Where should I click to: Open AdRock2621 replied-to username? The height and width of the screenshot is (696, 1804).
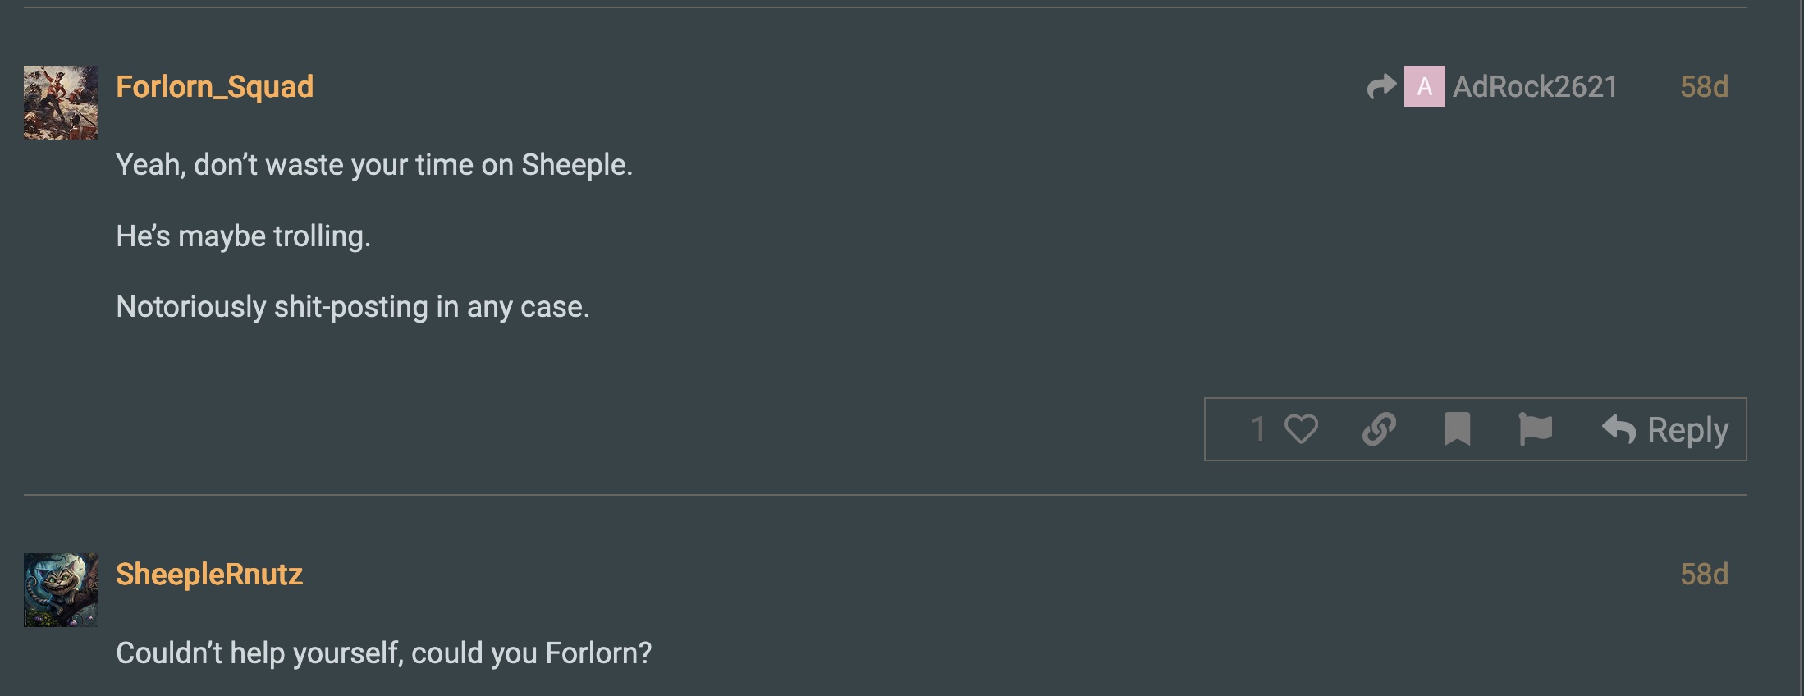(1535, 86)
